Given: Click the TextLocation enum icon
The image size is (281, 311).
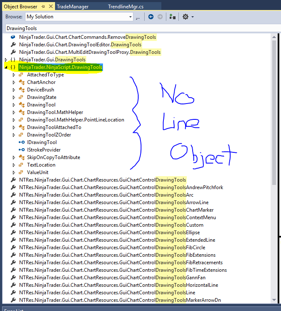Looking at the screenshot, I should (x=21, y=165).
